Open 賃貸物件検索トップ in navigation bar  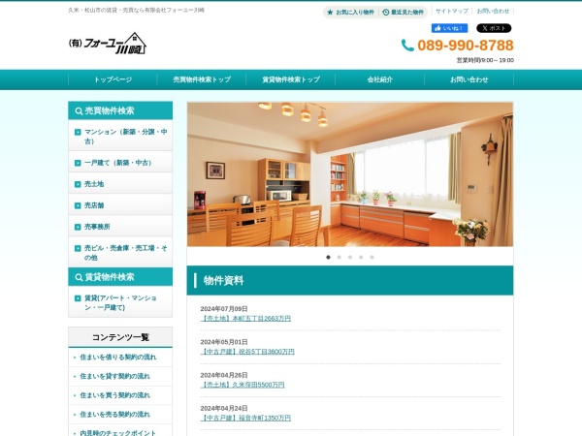(x=291, y=79)
